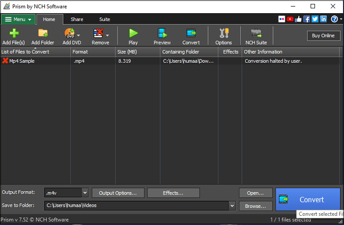Viewport: 344px width, 225px height.
Task: Click the Convert icon in toolbar
Action: (x=191, y=33)
